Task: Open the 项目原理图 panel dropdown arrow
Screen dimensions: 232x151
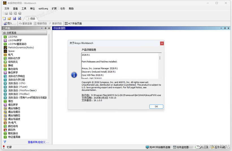Action: pos(221,28)
